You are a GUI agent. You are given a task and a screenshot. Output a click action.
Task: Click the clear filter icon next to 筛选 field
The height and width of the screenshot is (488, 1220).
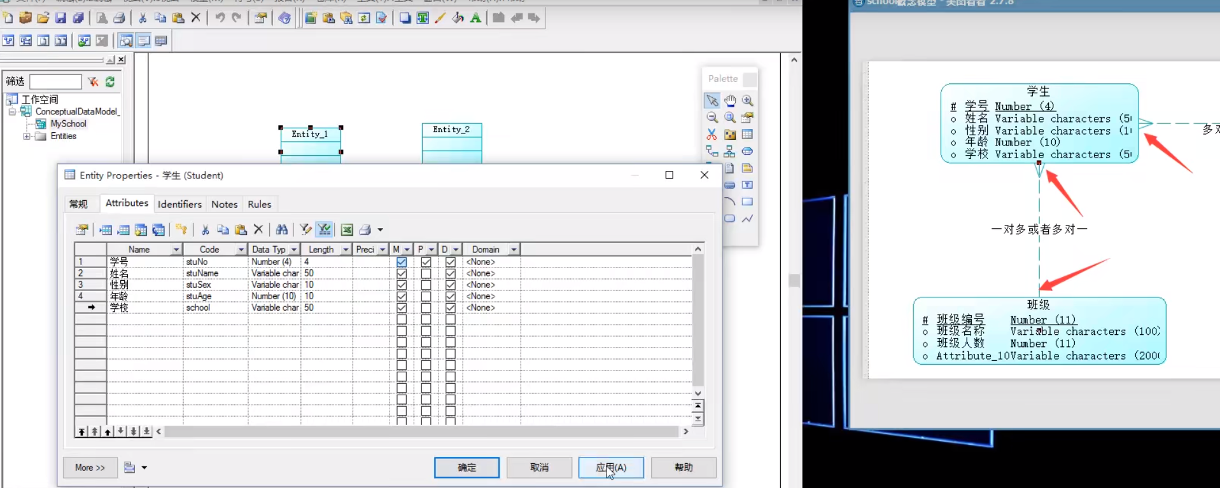click(x=93, y=81)
